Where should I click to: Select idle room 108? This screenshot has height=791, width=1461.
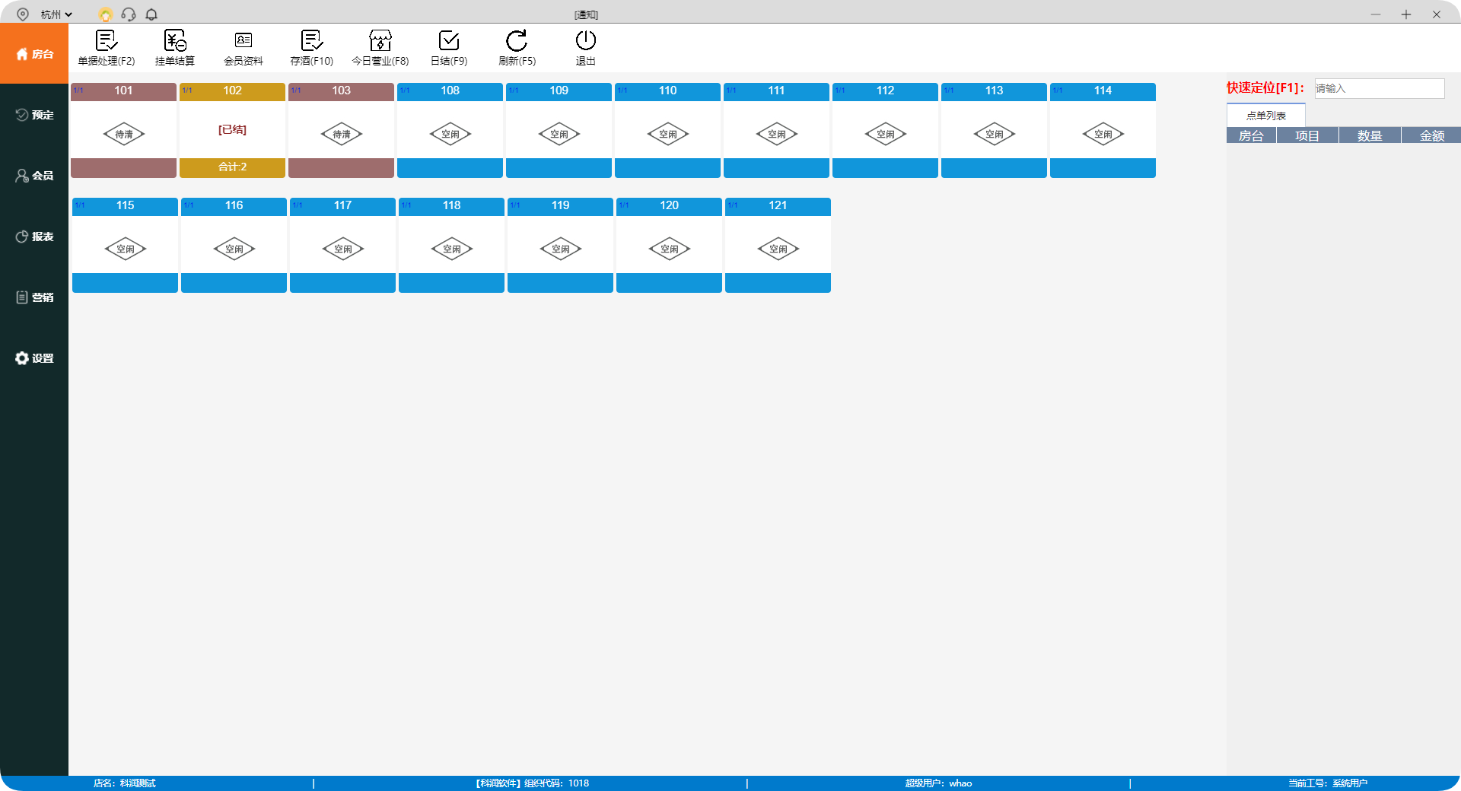point(450,130)
